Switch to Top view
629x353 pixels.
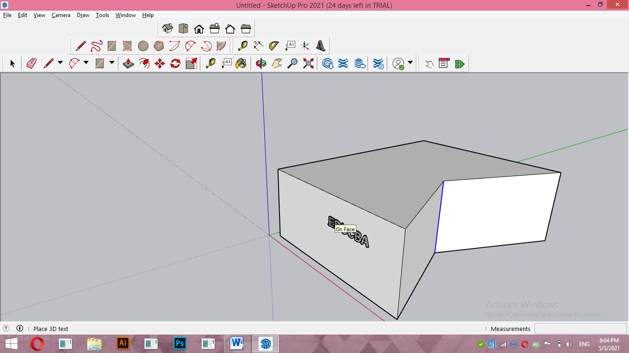tap(183, 29)
